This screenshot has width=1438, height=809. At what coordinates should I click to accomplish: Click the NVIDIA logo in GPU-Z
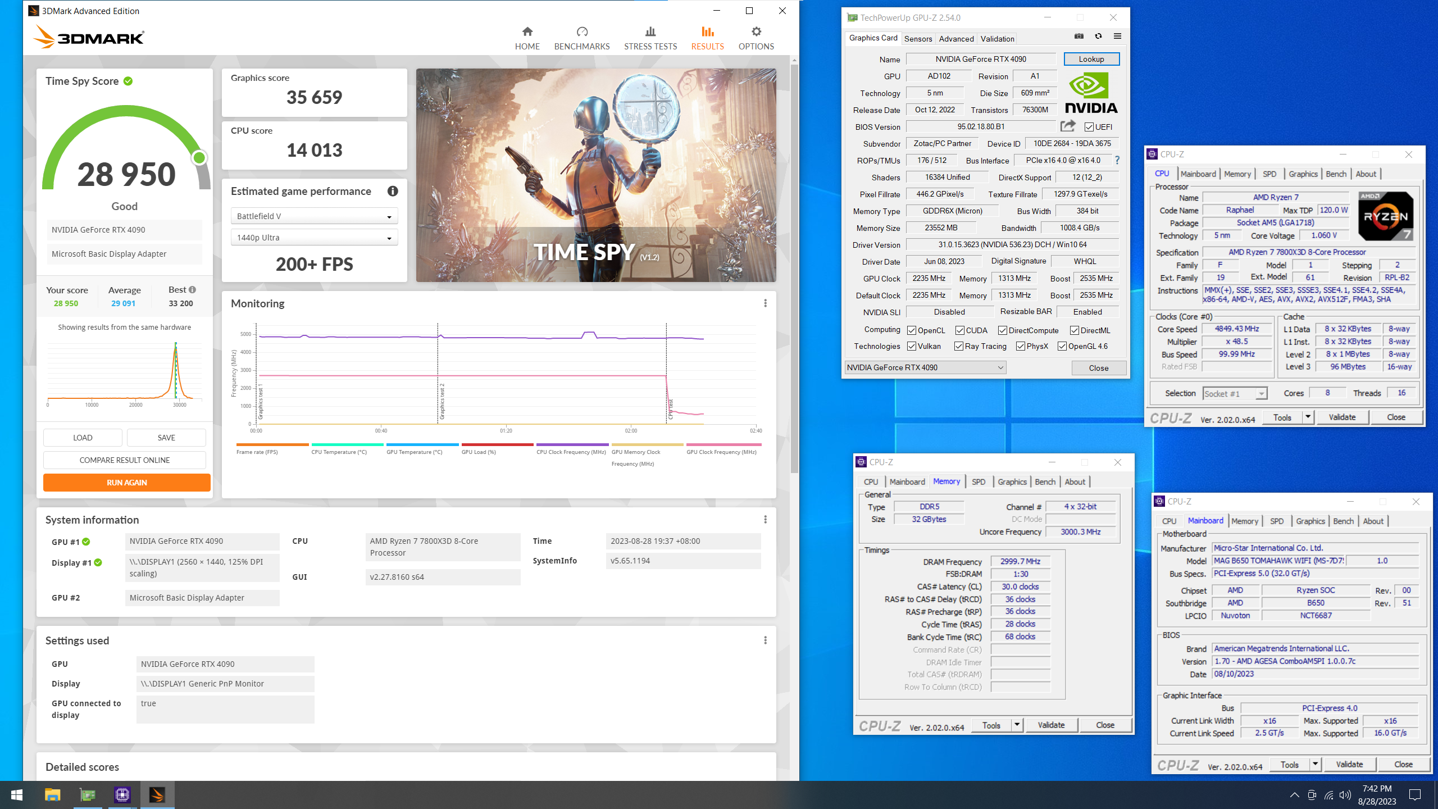pos(1091,93)
